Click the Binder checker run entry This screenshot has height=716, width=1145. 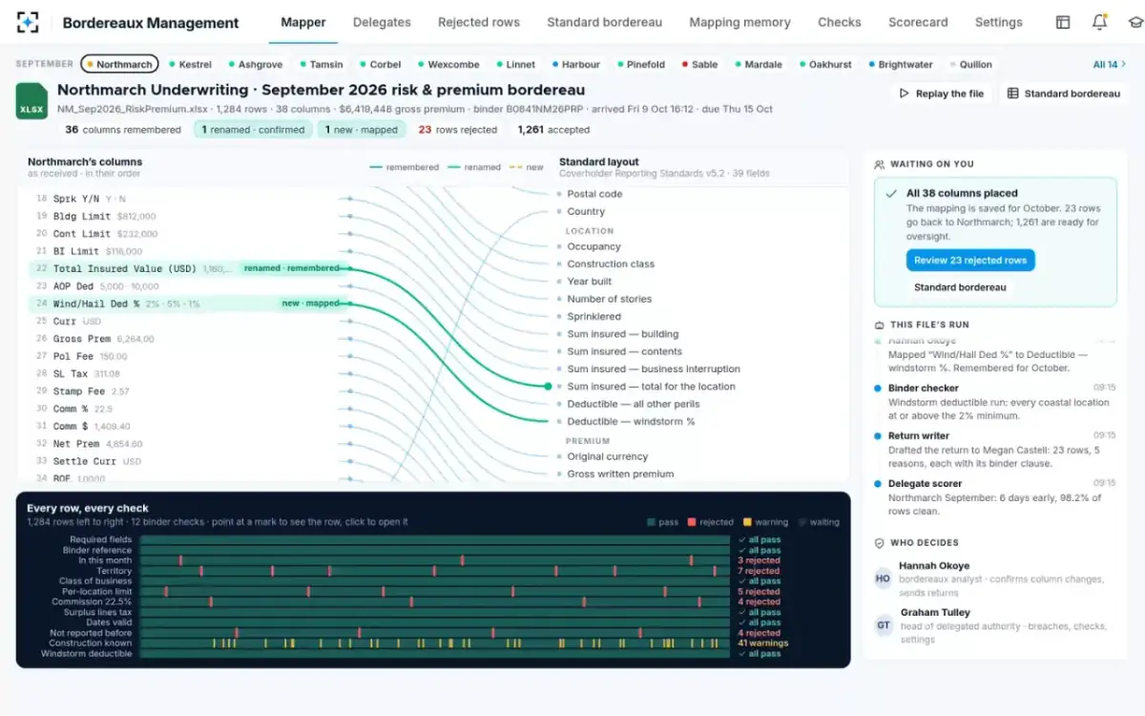point(993,402)
